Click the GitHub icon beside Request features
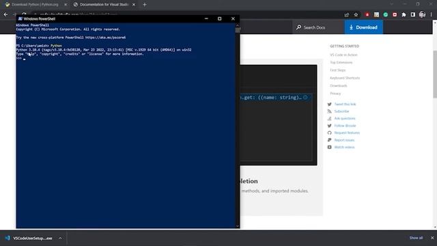This screenshot has height=246, width=437. coord(329,133)
